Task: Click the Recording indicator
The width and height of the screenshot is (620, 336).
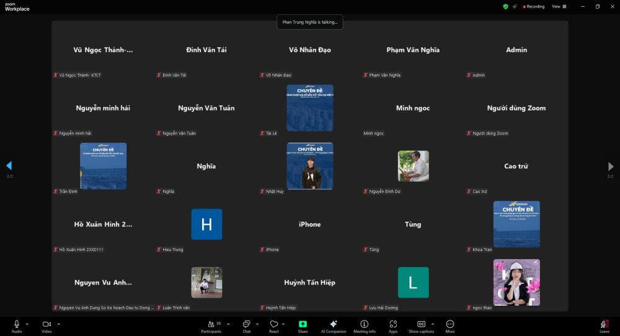Action: tap(534, 6)
